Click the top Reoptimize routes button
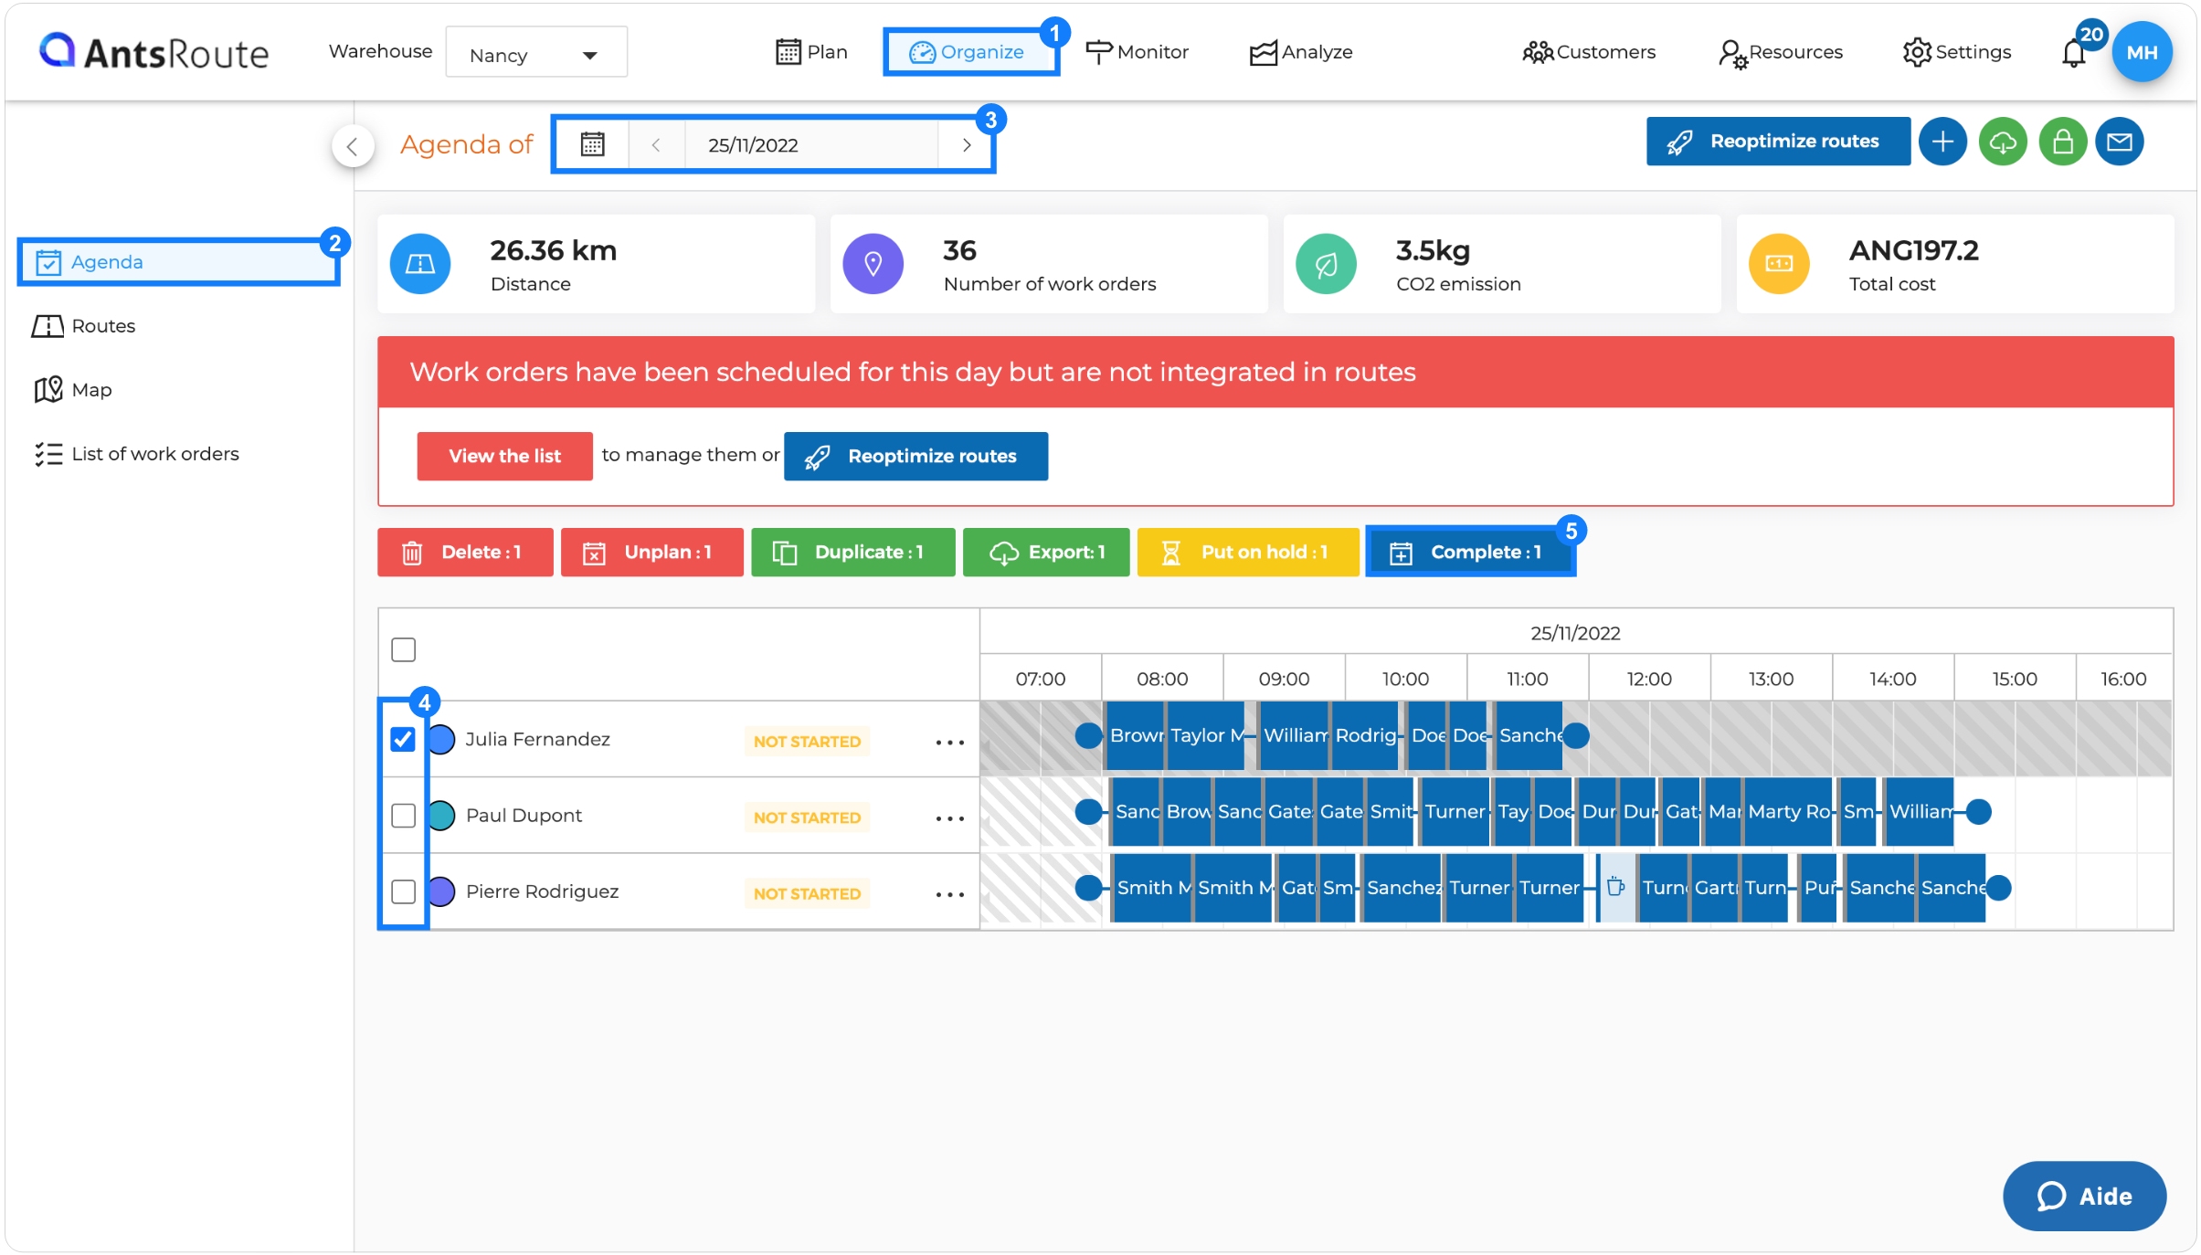The width and height of the screenshot is (2201, 1255). (x=1778, y=142)
